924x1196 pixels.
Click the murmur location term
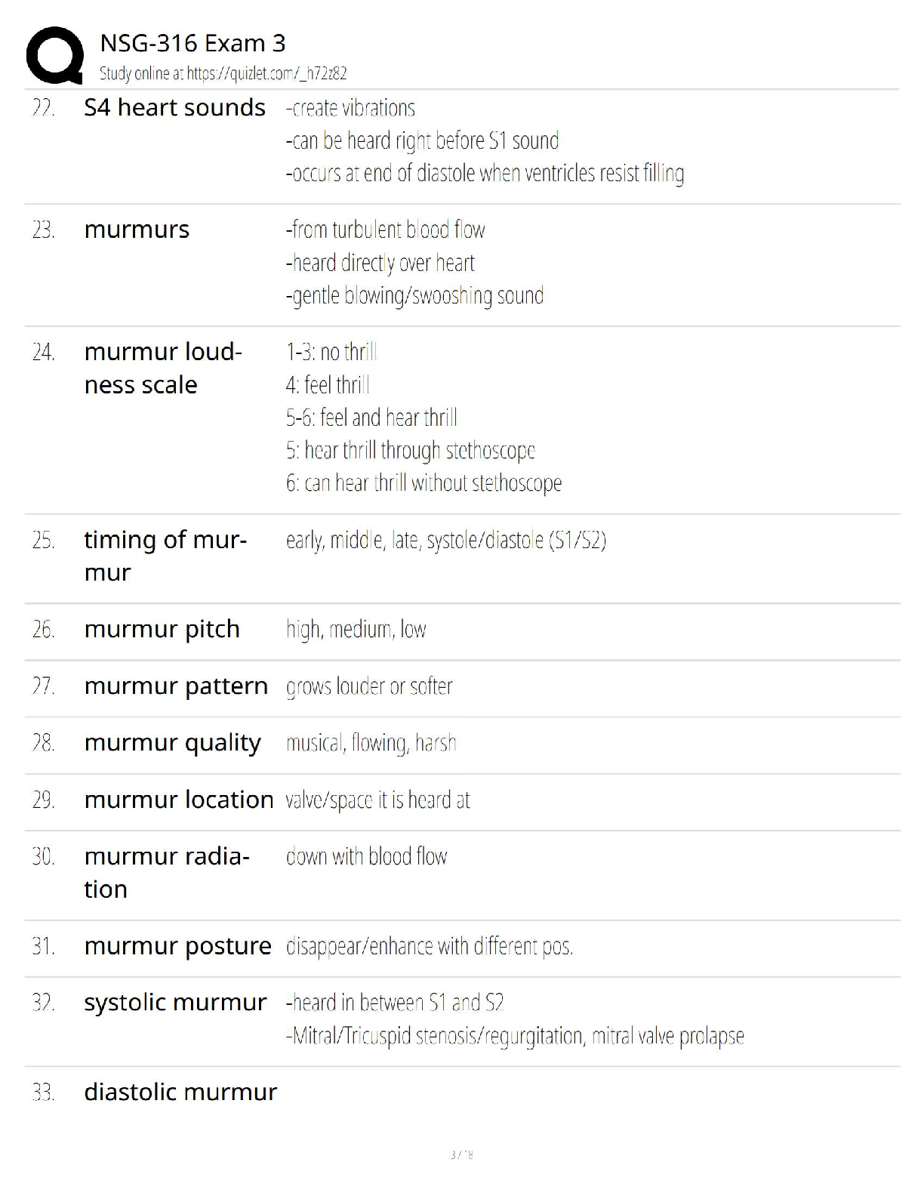pyautogui.click(x=179, y=800)
